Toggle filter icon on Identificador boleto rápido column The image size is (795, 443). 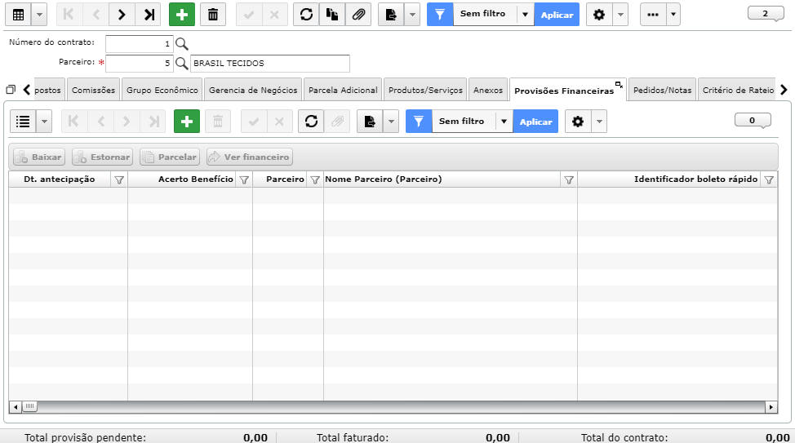[769, 180]
